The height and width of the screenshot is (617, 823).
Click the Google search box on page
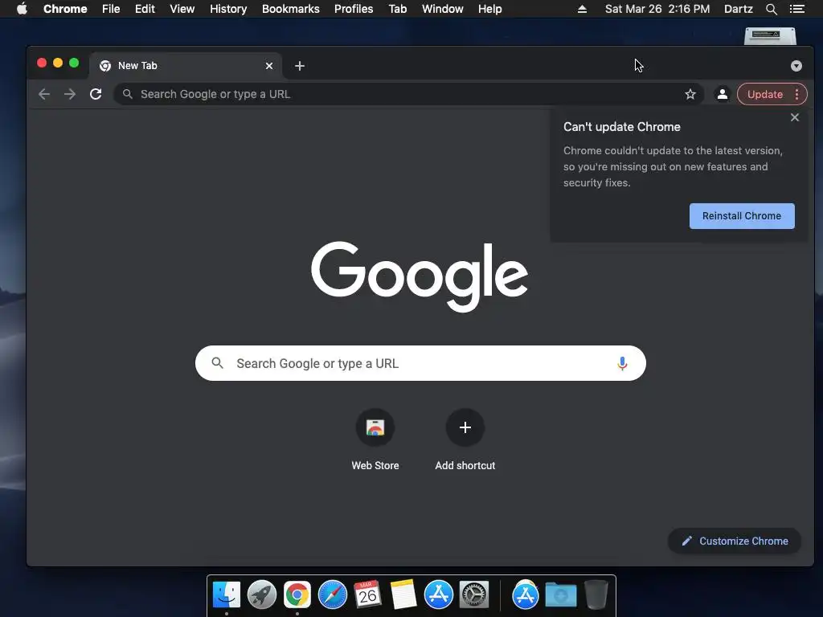(420, 363)
